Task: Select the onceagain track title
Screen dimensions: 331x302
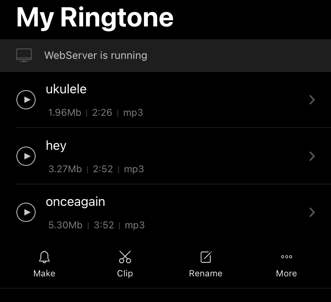Action: tap(76, 202)
